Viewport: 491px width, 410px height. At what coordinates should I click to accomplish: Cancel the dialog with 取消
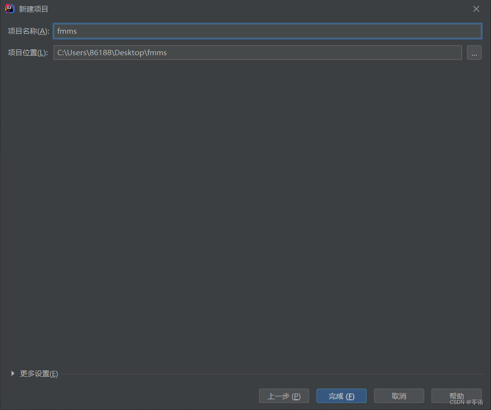click(399, 396)
